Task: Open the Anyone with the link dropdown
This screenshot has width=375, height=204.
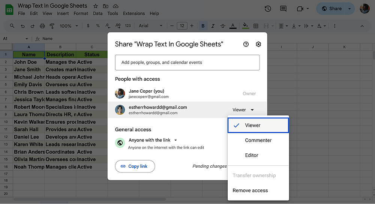Action: [153, 140]
